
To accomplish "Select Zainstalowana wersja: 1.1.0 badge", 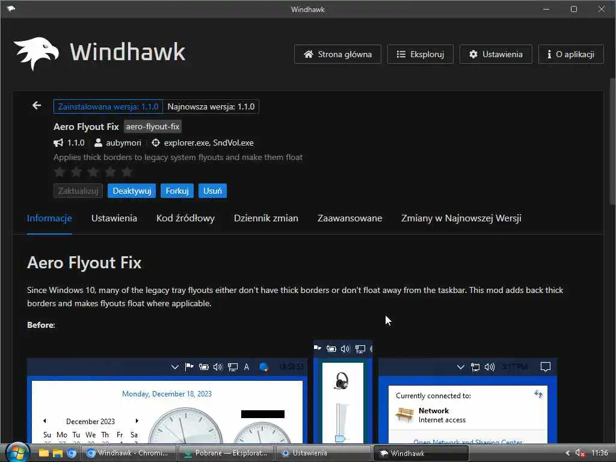I will 108,106.
